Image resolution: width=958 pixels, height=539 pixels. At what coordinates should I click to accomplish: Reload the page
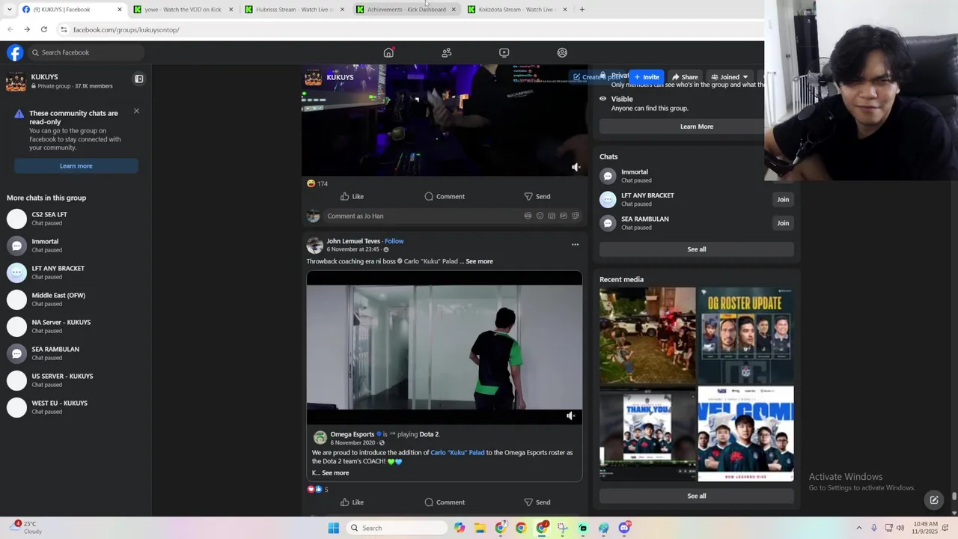(x=43, y=29)
